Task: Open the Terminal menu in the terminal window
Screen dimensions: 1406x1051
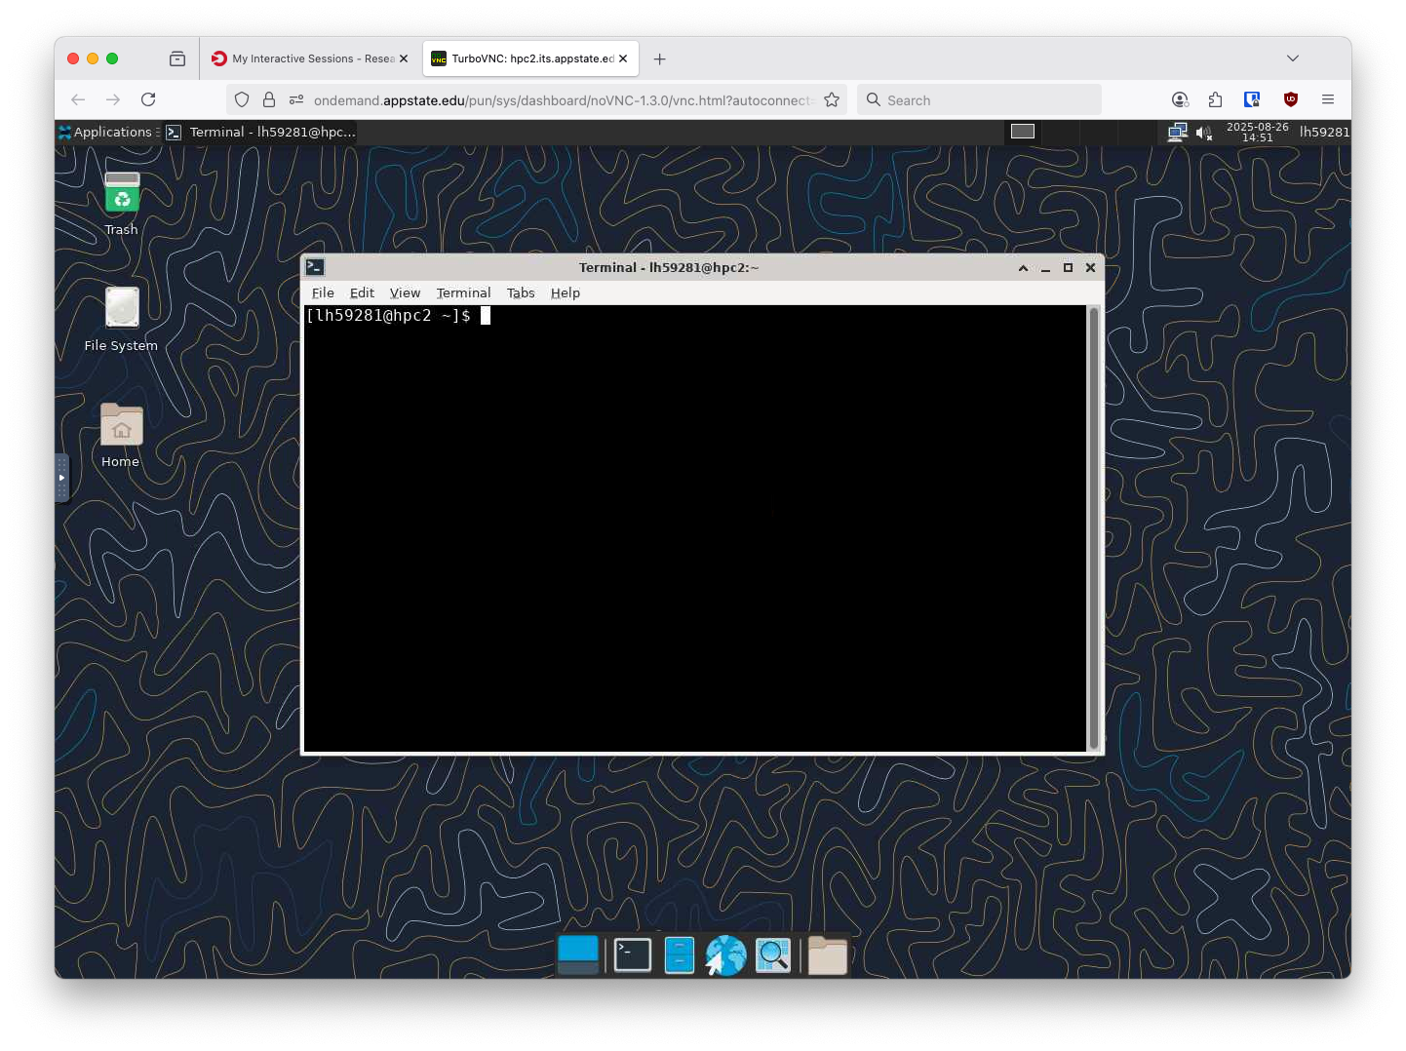Action: (463, 292)
